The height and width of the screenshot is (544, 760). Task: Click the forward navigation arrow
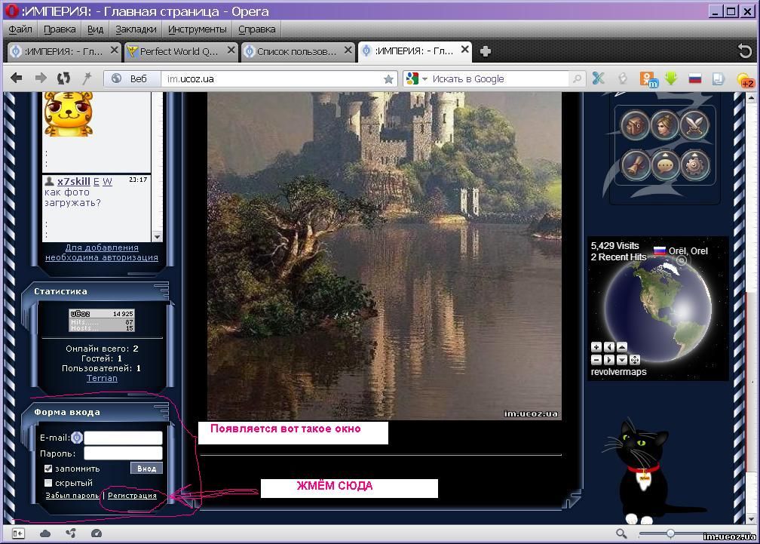(x=41, y=78)
